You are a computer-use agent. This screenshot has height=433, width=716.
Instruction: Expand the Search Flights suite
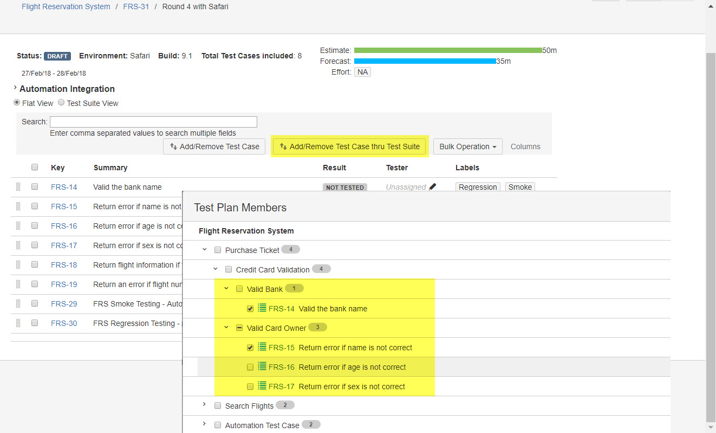[x=204, y=405]
